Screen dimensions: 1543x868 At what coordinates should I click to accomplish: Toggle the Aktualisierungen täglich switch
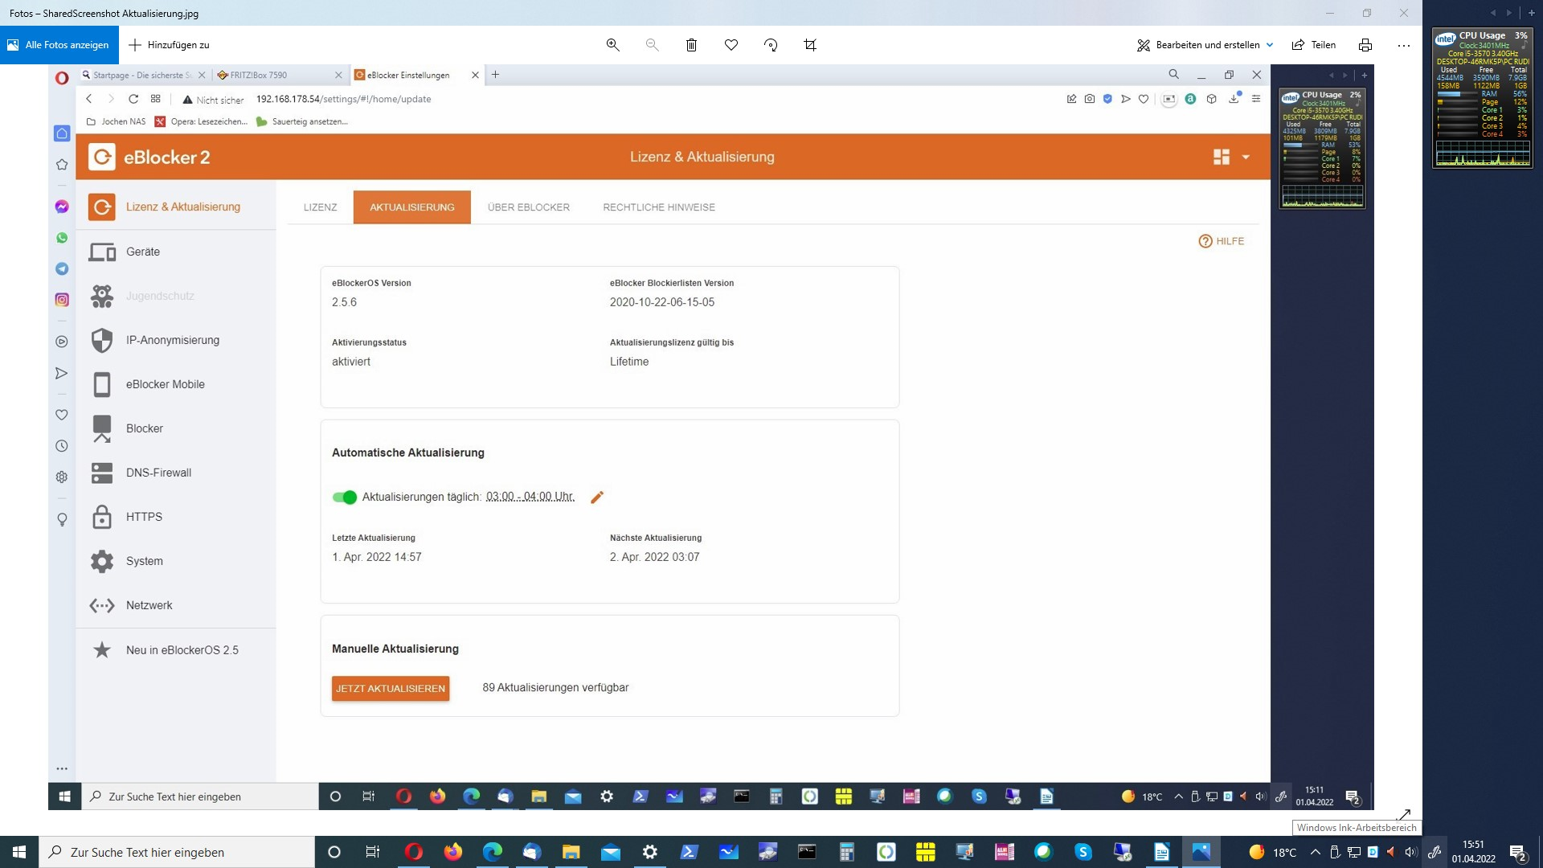pyautogui.click(x=344, y=497)
